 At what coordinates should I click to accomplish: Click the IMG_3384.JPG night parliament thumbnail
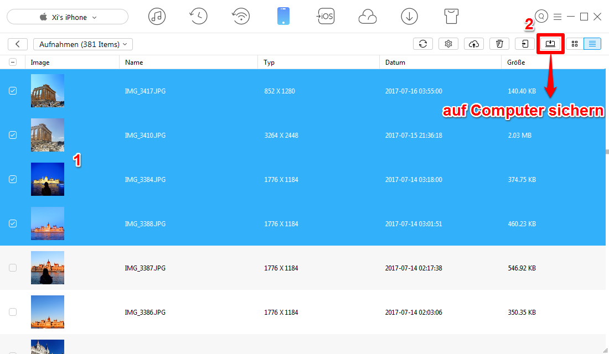point(48,179)
